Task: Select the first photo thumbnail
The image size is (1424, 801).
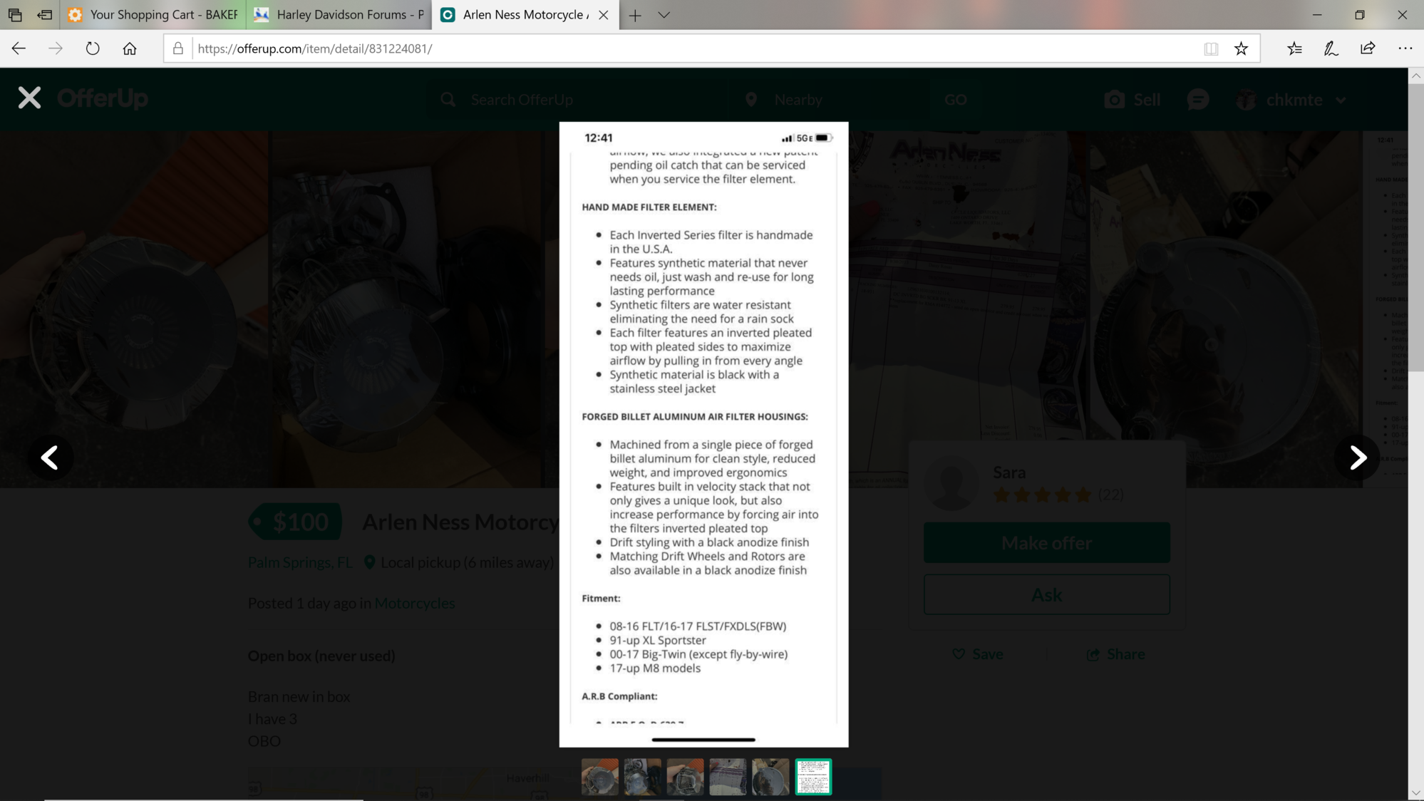Action: 599,777
